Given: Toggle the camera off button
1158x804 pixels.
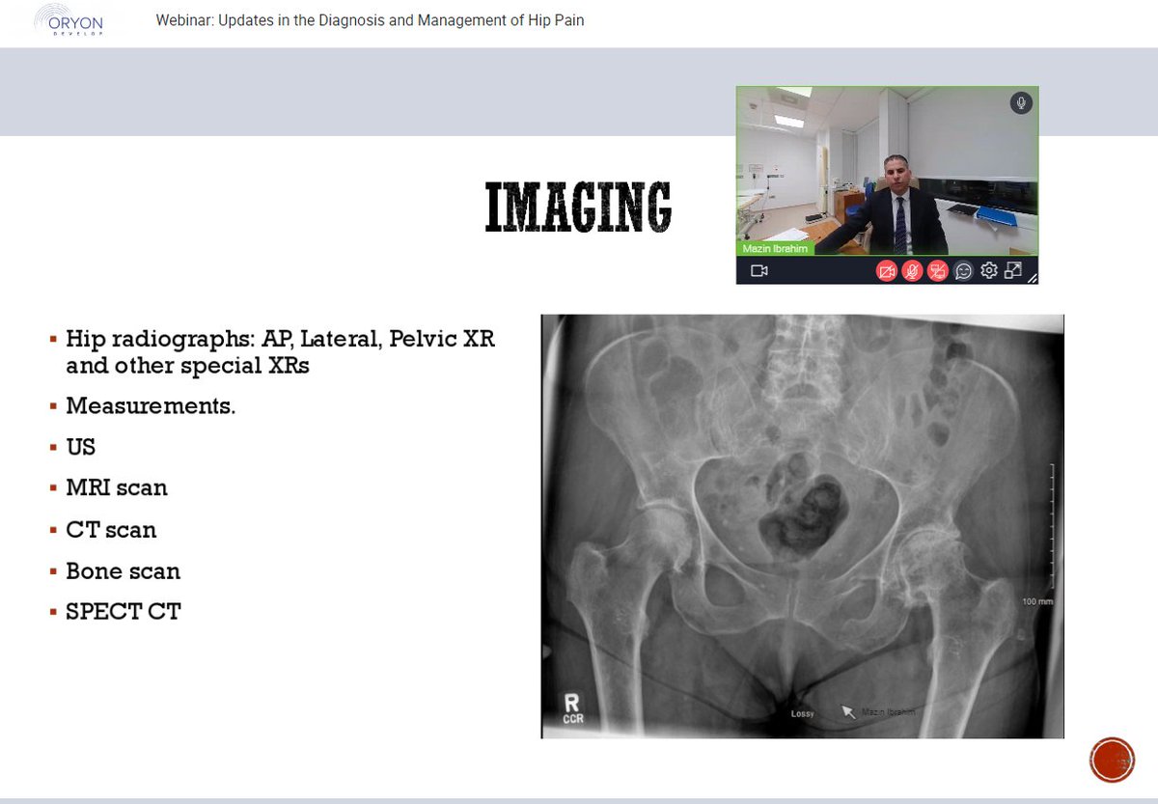Looking at the screenshot, I should [x=888, y=270].
